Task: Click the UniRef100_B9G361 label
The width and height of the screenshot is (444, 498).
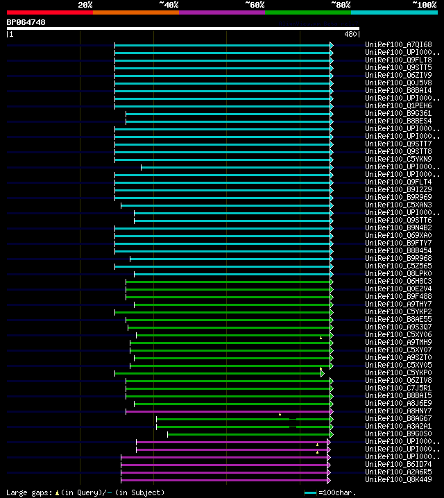Action: [x=398, y=113]
